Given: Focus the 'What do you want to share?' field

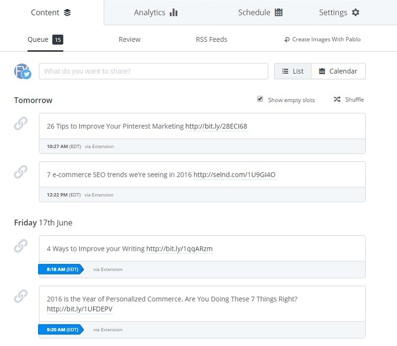Looking at the screenshot, I should click(154, 71).
